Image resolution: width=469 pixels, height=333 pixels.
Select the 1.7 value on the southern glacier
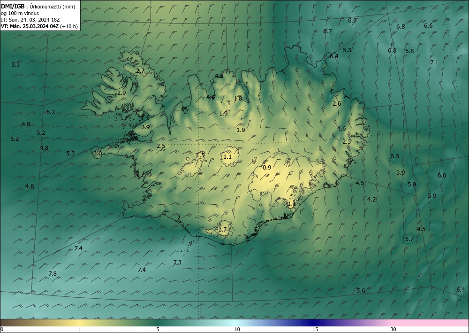click(x=222, y=230)
